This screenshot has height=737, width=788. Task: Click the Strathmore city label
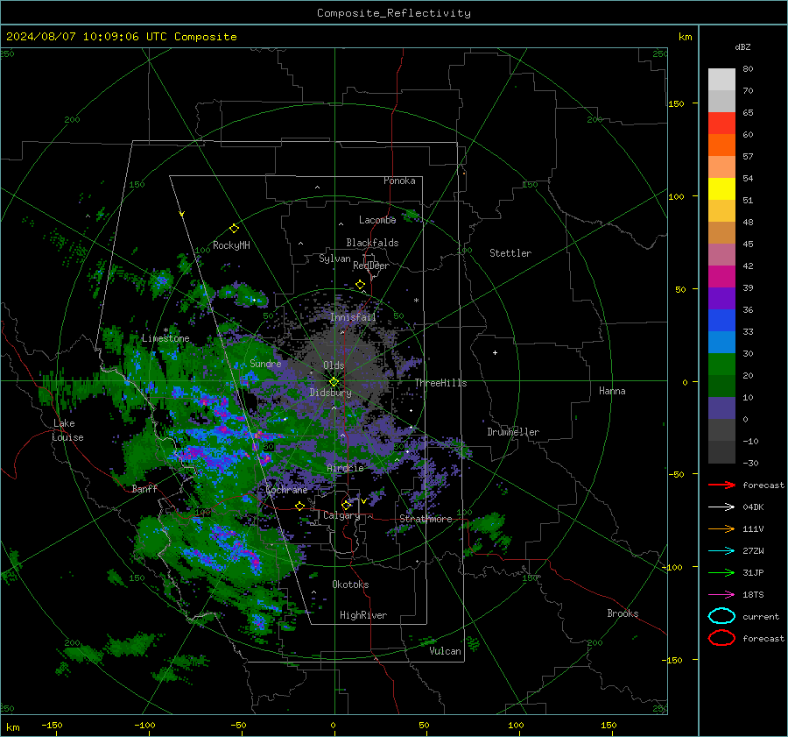[x=426, y=519]
